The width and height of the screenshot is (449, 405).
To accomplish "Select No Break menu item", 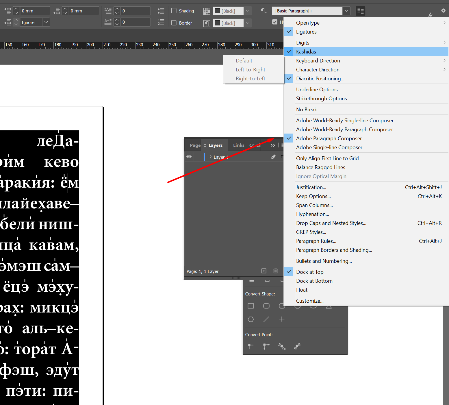I will coord(366,110).
